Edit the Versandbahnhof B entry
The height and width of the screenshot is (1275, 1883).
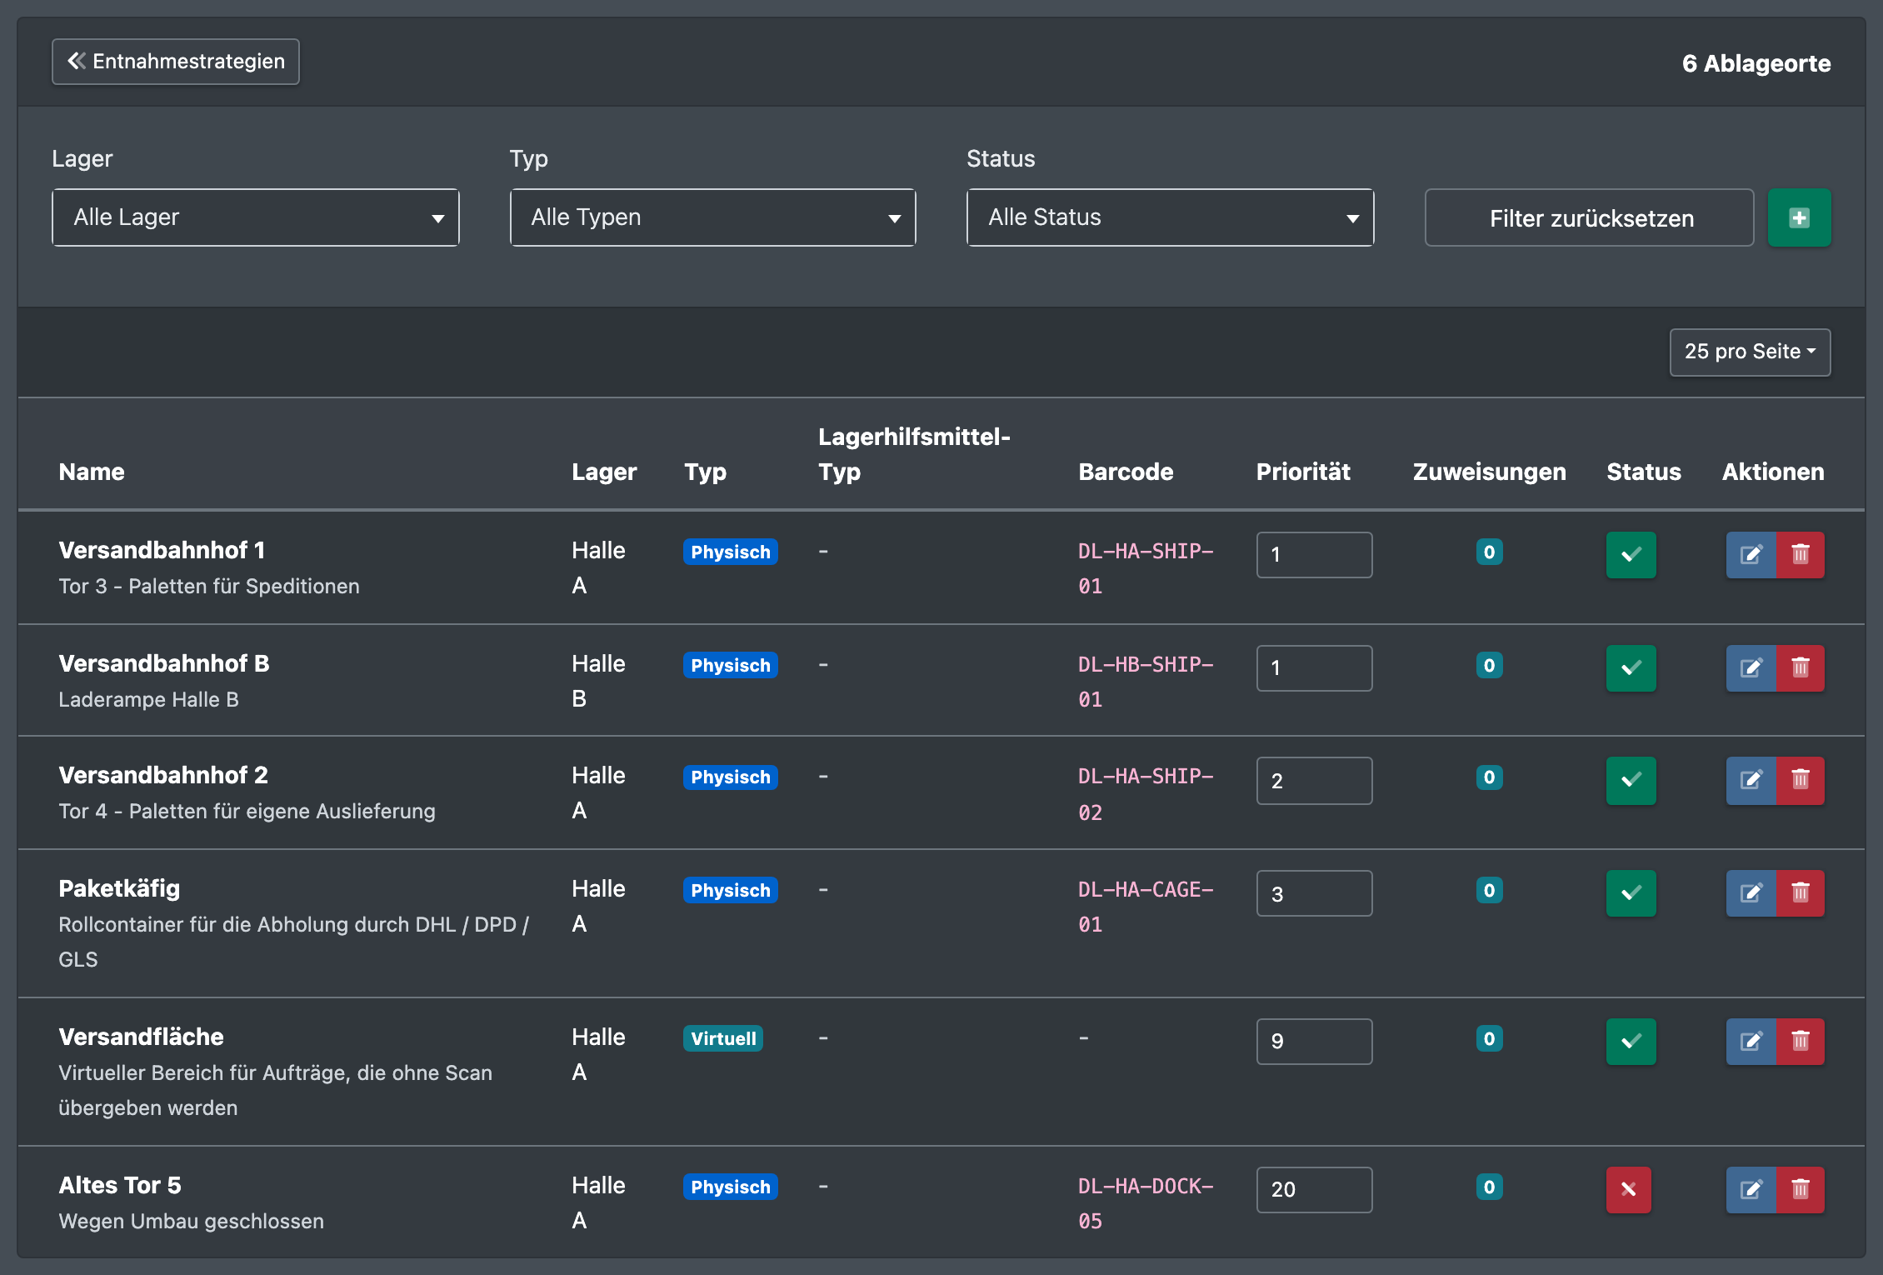[1751, 668]
